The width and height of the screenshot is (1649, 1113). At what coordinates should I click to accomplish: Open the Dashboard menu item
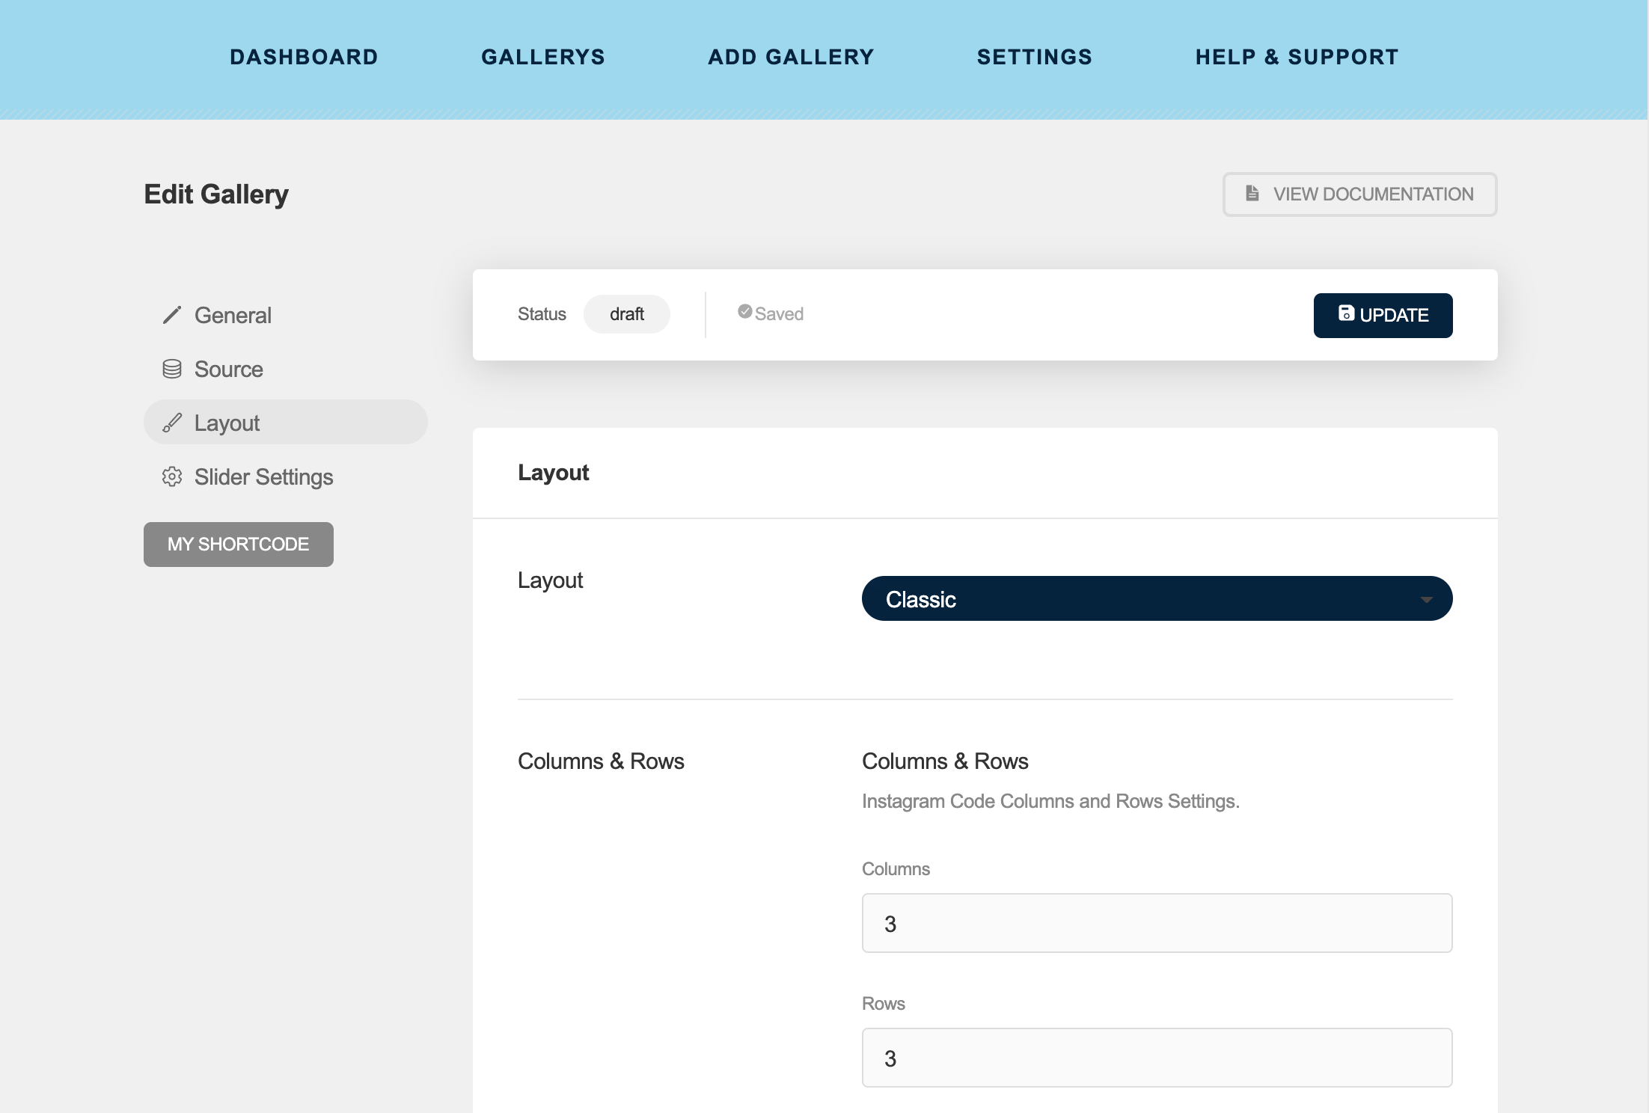[x=304, y=57]
